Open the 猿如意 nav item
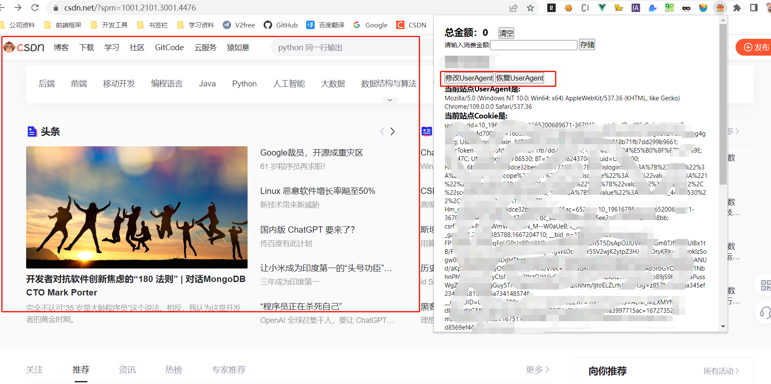The width and height of the screenshot is (771, 384). point(238,47)
